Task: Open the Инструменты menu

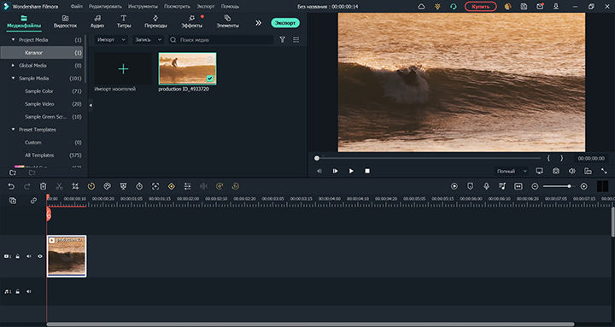Action: (143, 7)
